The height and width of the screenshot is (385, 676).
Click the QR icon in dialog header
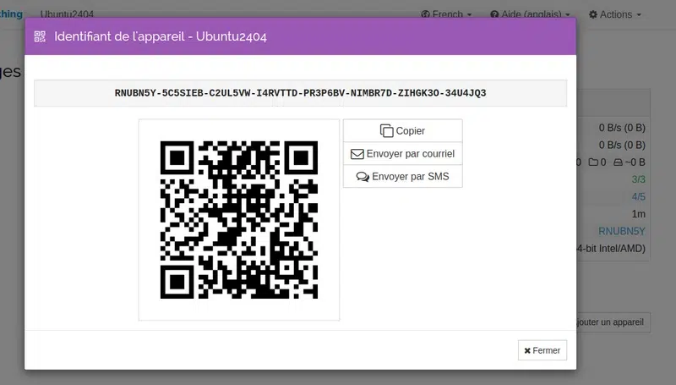40,36
